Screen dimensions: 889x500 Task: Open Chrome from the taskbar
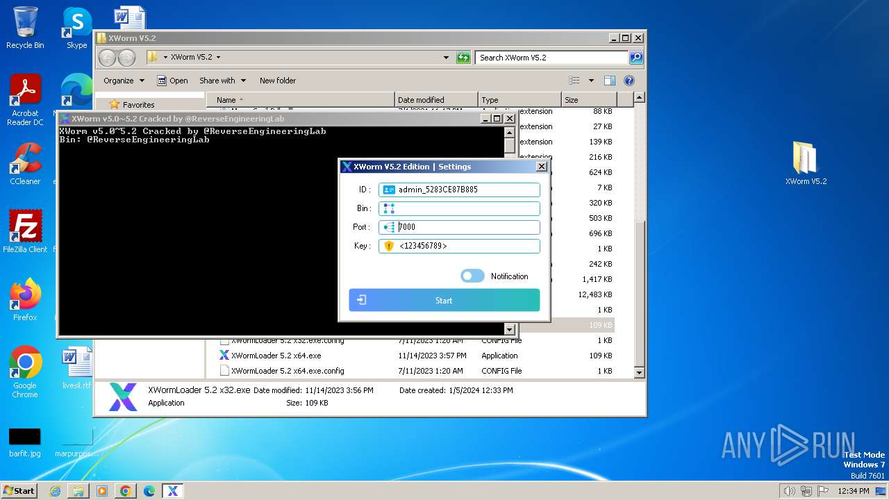126,491
